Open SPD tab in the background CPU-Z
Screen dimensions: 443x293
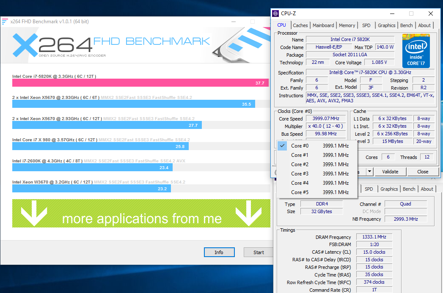(x=369, y=189)
